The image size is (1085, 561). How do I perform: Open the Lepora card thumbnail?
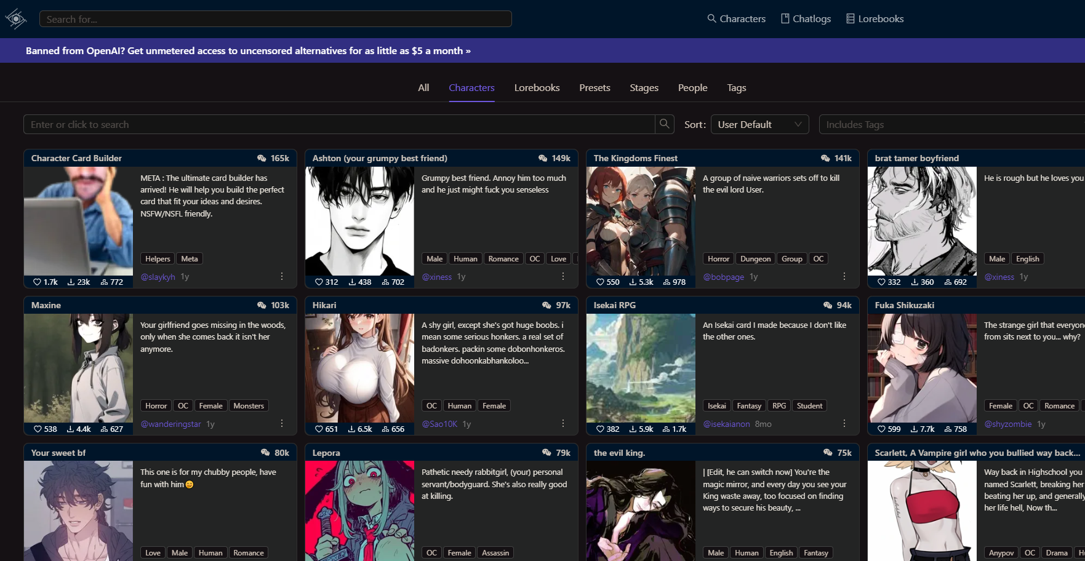[359, 511]
